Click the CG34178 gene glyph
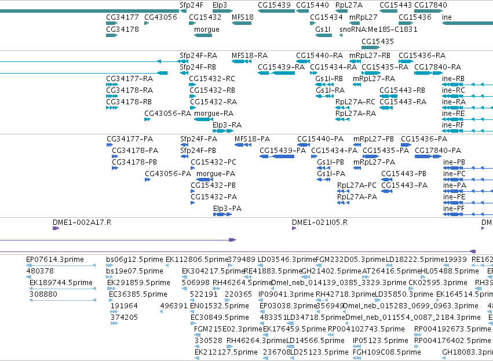The height and width of the screenshot is (361, 493). [x=112, y=35]
